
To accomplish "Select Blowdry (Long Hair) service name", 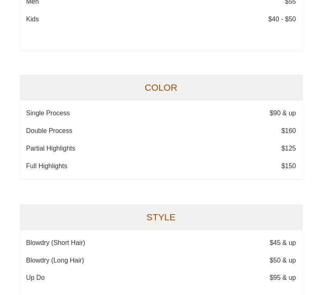I will pyautogui.click(x=55, y=261).
